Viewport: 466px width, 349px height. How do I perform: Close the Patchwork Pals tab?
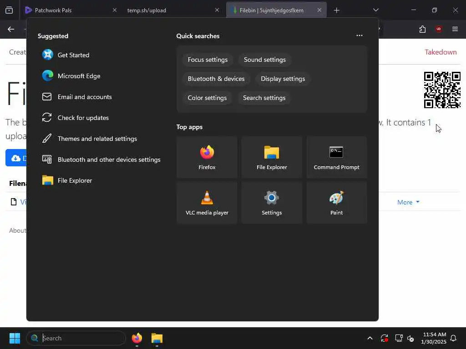pyautogui.click(x=115, y=10)
